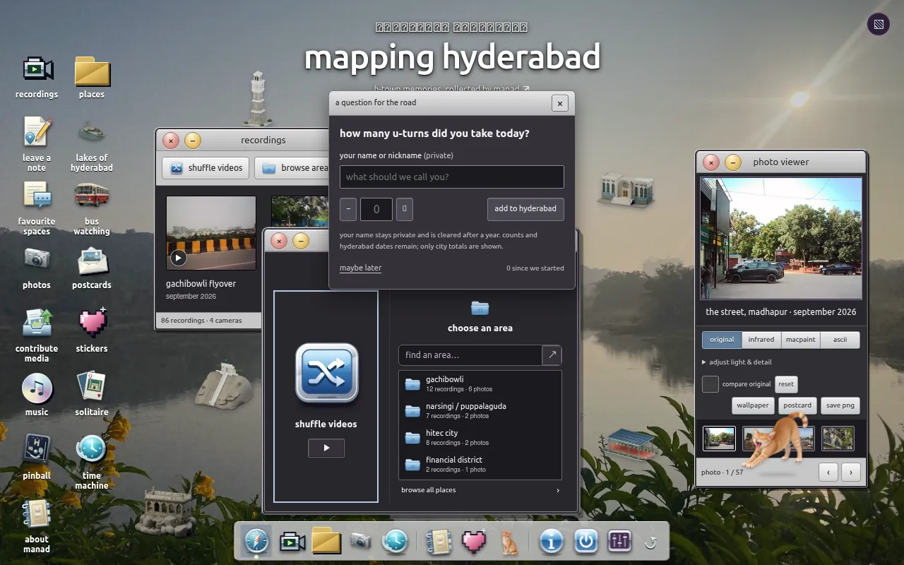Click the power icon in the dock

pos(585,542)
